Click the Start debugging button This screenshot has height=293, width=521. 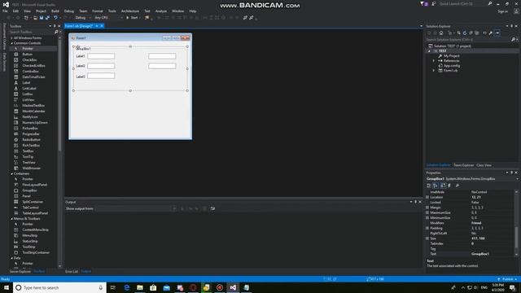pos(132,18)
